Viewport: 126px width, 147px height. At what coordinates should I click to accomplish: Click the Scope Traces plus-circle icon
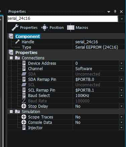(x=24, y=117)
